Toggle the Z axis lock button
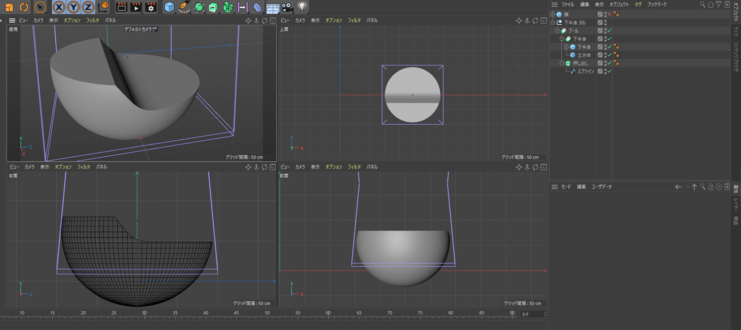The image size is (741, 330). (88, 7)
